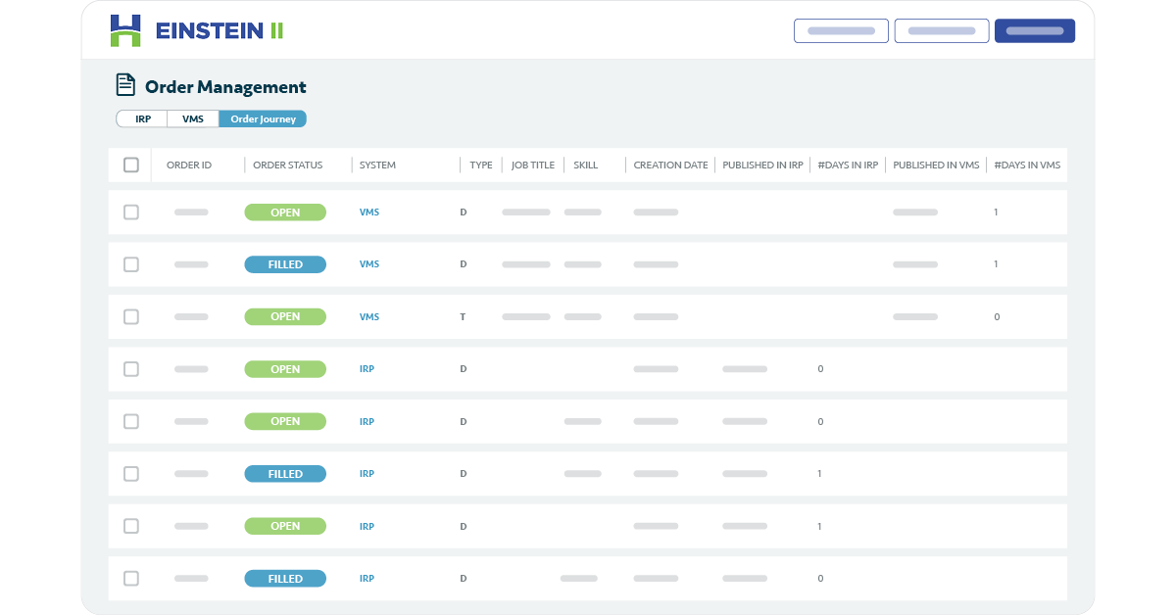1176x615 pixels.
Task: Click the Published in IRP column header
Action: pyautogui.click(x=762, y=165)
